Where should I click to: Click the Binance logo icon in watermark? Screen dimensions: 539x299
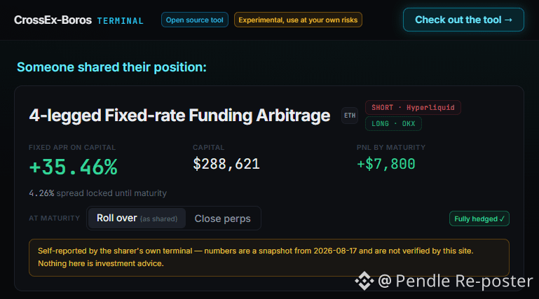click(x=364, y=281)
